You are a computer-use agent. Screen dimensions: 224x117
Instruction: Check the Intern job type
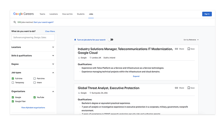click(x=35, y=82)
